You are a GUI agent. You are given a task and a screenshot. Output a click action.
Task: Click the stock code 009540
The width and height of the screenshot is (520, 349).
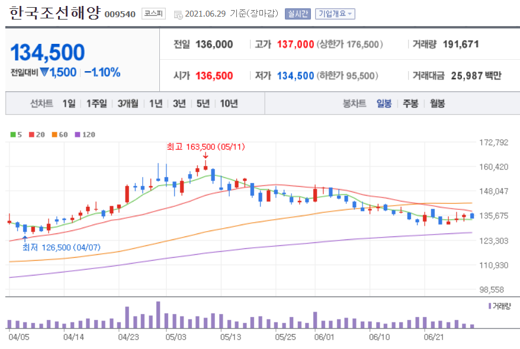point(120,14)
